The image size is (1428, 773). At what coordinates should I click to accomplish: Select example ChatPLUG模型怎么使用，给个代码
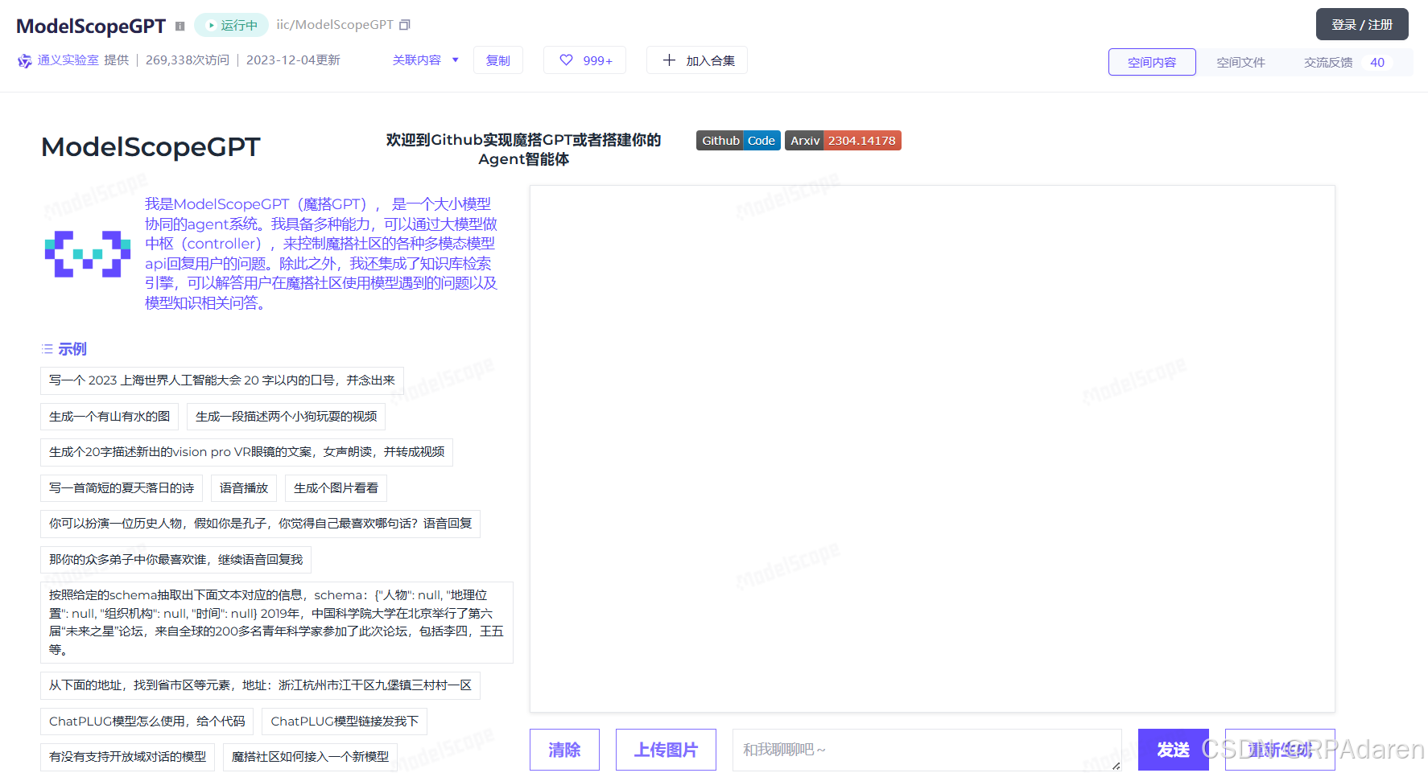147,722
